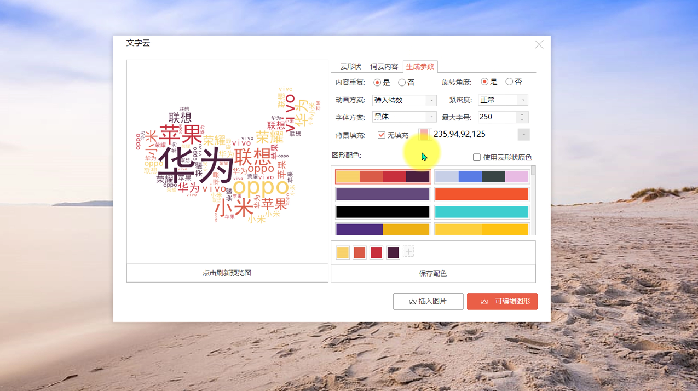
Task: Select 是 for 旋转角度
Action: pos(484,82)
